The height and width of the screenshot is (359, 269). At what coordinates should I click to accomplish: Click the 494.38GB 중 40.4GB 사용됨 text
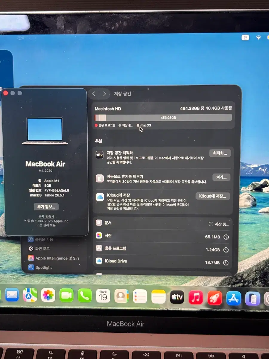coord(206,108)
